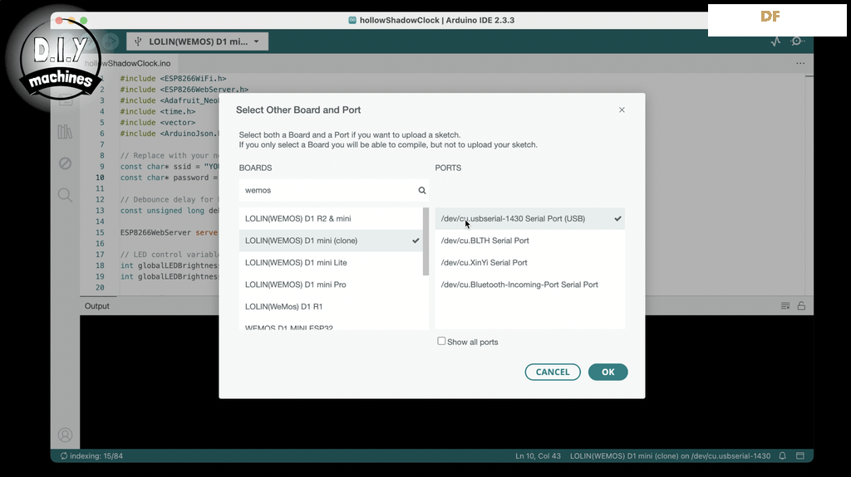Open the hollowShadowClock.ino tab
This screenshot has width=851, height=477.
127,63
